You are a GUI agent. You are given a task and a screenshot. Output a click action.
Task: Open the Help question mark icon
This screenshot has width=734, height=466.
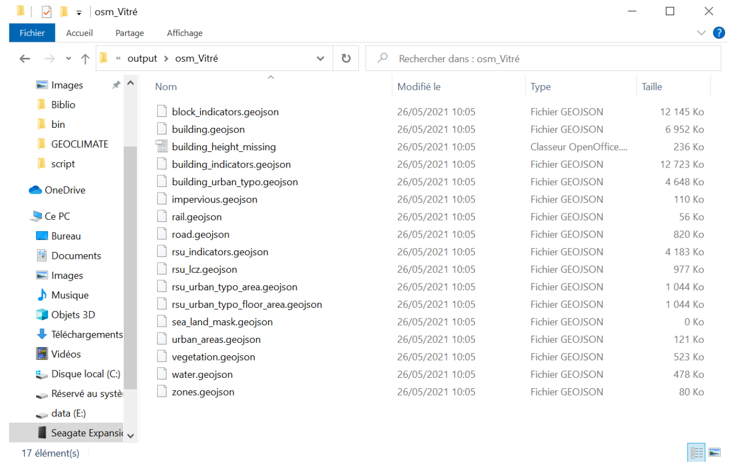tap(719, 33)
